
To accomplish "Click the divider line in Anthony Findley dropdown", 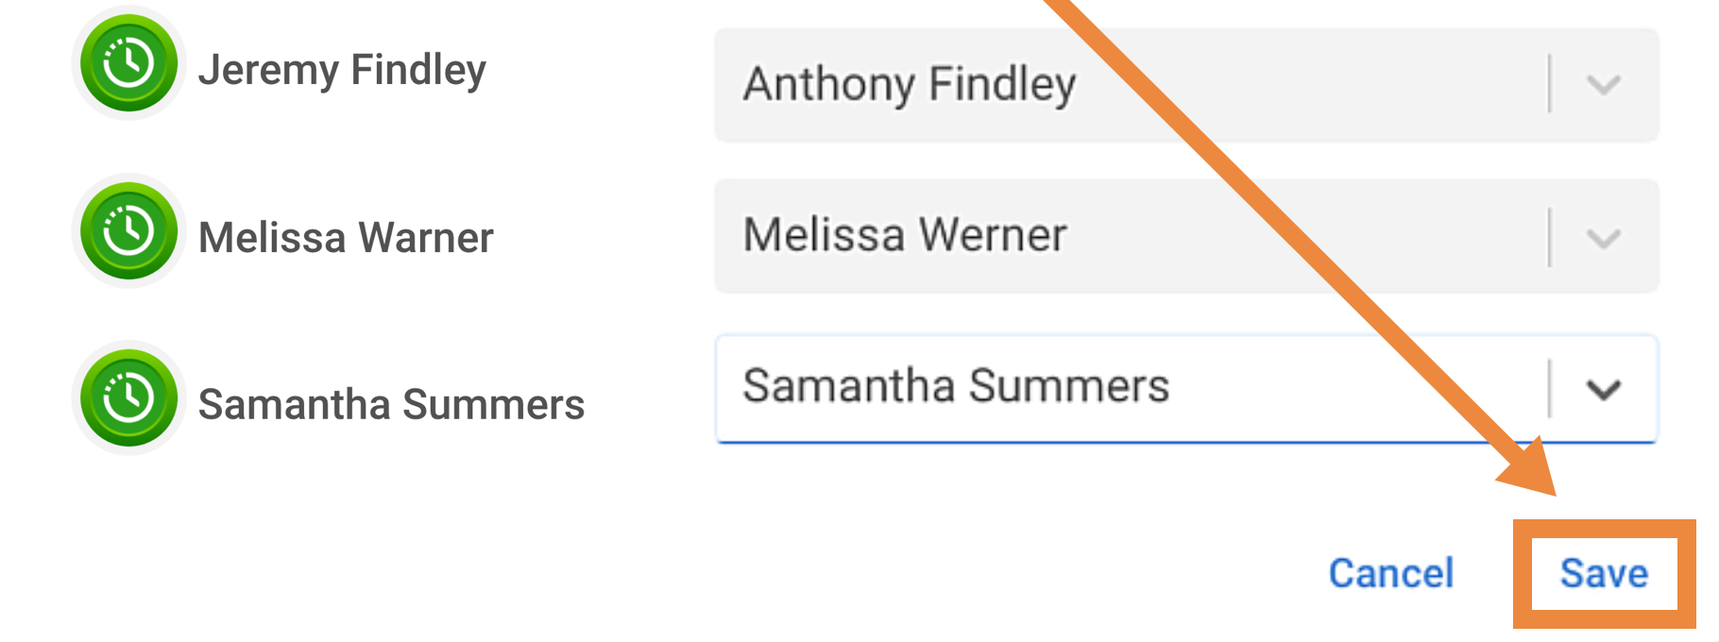I will 1549,83.
